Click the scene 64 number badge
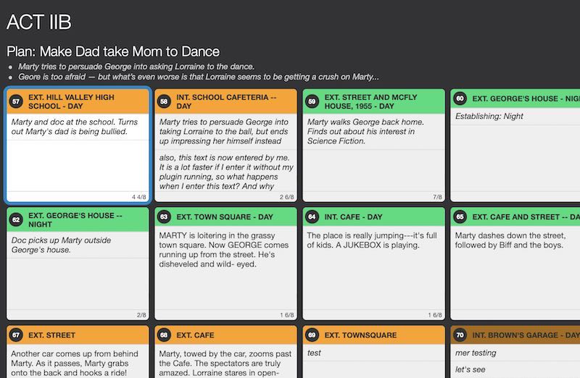The height and width of the screenshot is (378, 580). point(312,216)
